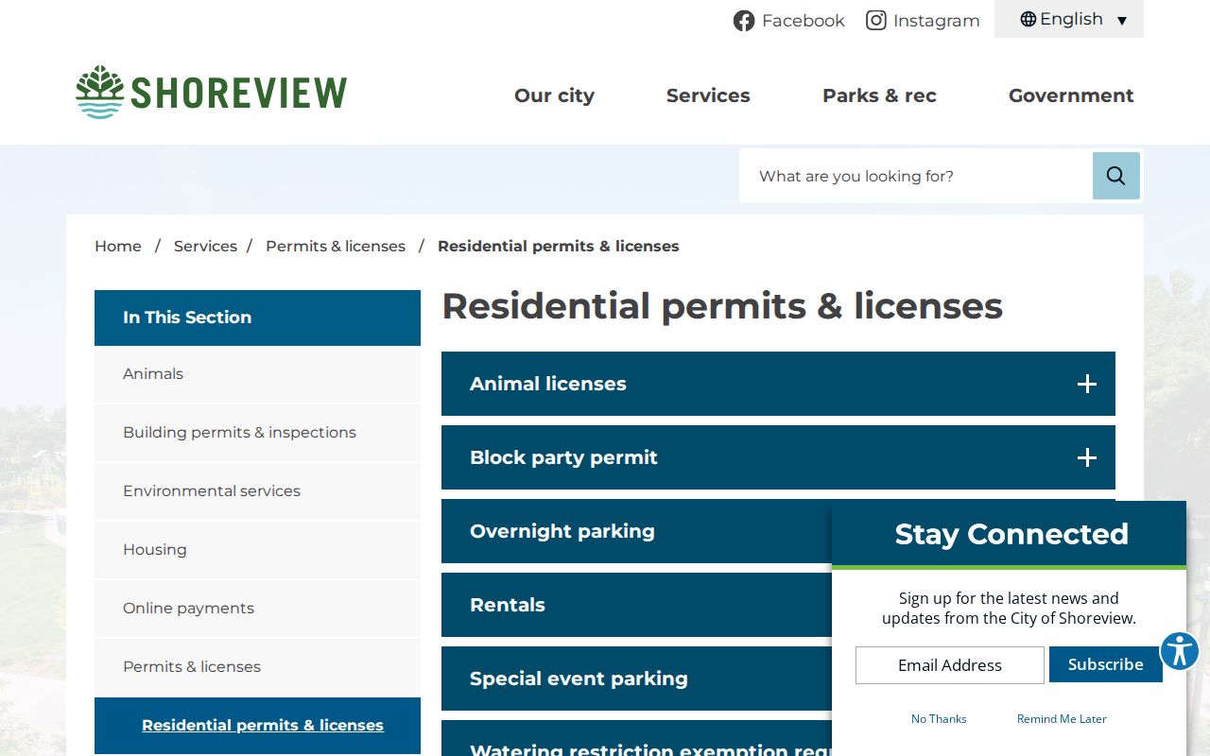Go to Permits & licenses breadcrumb
Viewport: 1210px width, 756px height.
(x=336, y=246)
